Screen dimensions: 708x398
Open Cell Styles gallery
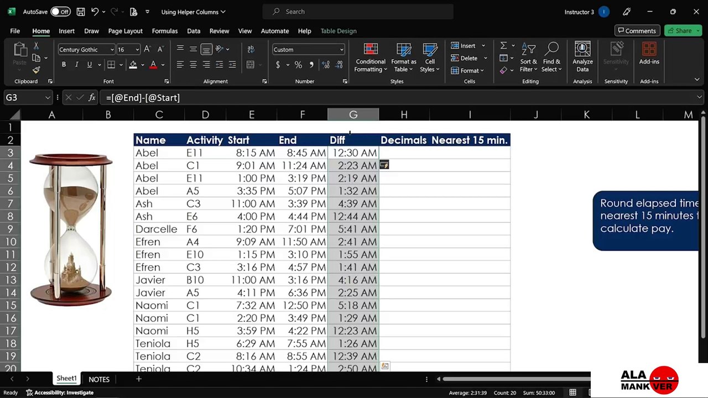tap(429, 57)
